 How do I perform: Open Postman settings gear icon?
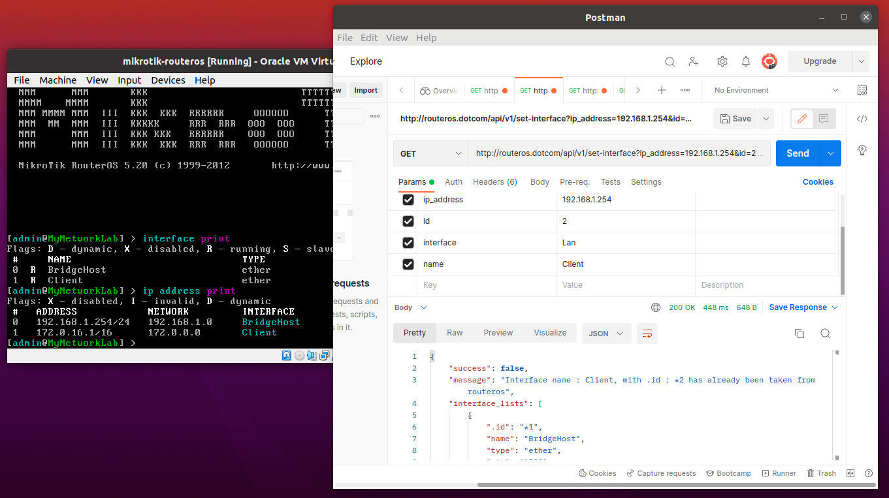pos(722,61)
